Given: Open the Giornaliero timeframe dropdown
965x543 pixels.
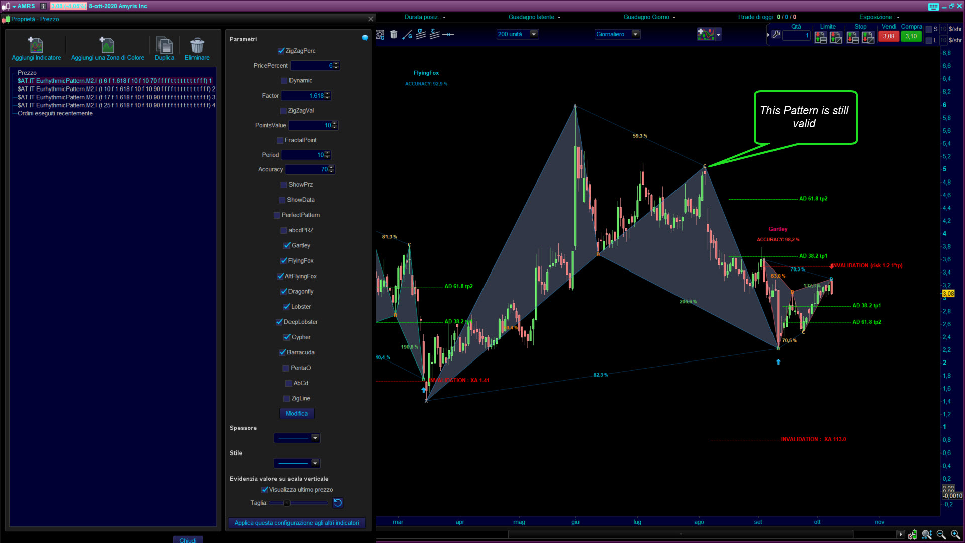Looking at the screenshot, I should [x=635, y=34].
